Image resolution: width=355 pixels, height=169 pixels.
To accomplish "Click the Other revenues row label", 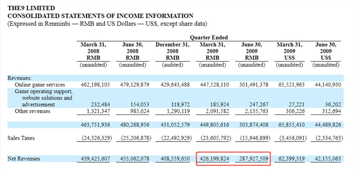I will [32, 111].
